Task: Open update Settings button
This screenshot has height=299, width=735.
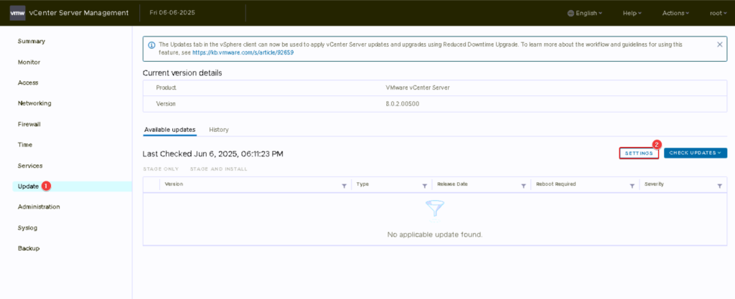Action: click(639, 153)
